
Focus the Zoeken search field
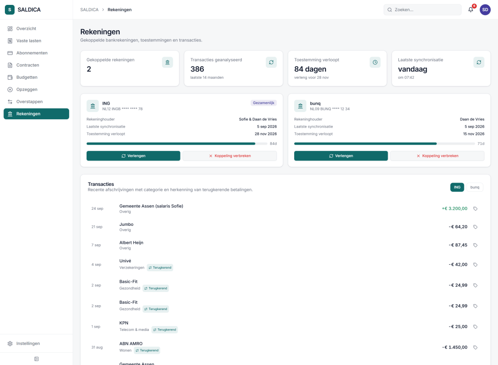[423, 10]
